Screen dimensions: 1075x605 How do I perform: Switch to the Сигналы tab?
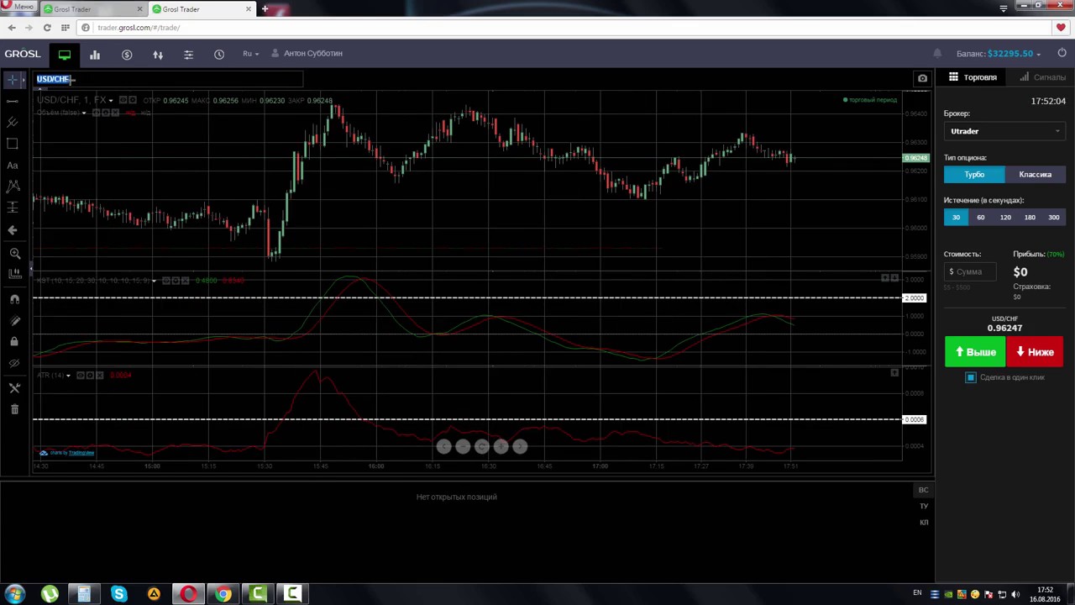pos(1042,77)
